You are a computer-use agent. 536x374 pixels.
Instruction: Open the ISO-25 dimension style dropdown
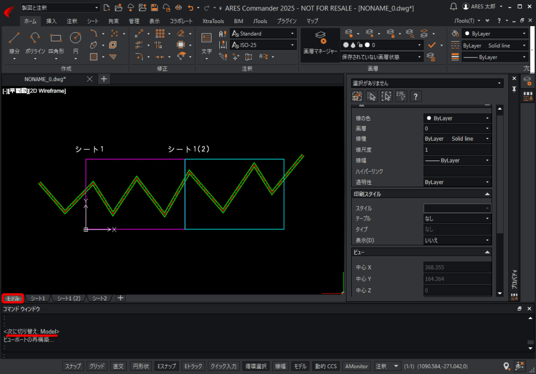click(263, 45)
